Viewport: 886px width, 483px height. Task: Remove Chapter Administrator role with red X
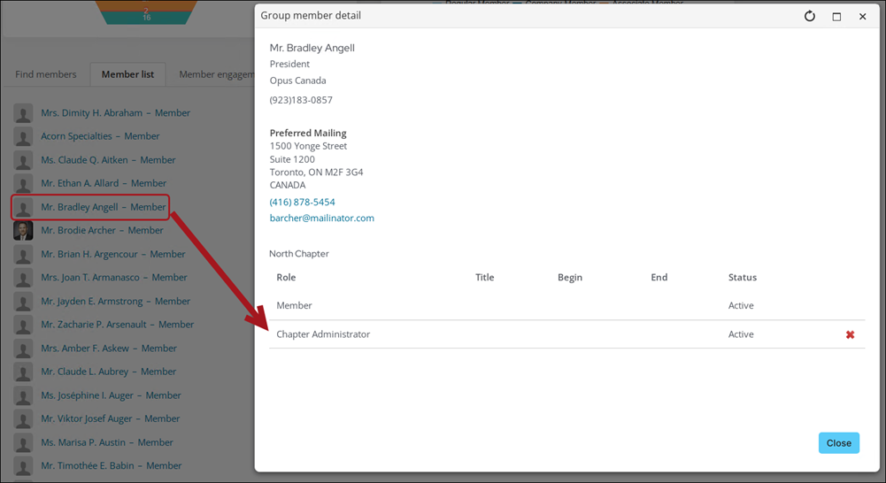pos(850,334)
